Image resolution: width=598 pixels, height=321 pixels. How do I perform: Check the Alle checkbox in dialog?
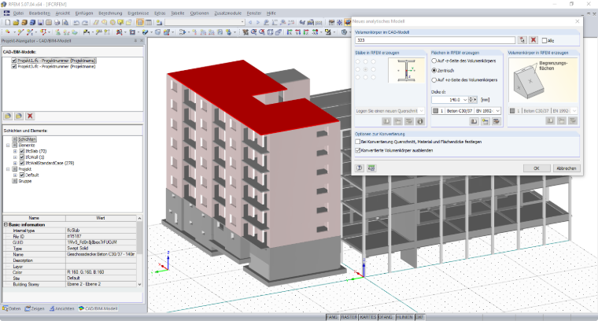[x=544, y=40]
